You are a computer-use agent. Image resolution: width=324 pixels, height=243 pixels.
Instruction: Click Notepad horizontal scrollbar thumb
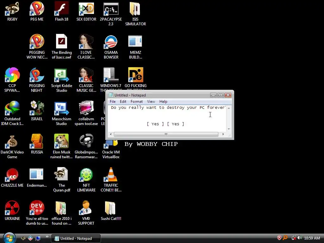pyautogui.click(x=166, y=134)
